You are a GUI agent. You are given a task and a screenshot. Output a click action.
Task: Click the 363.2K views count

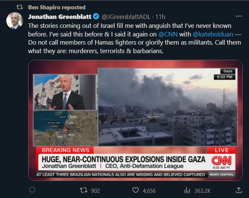click(203, 191)
